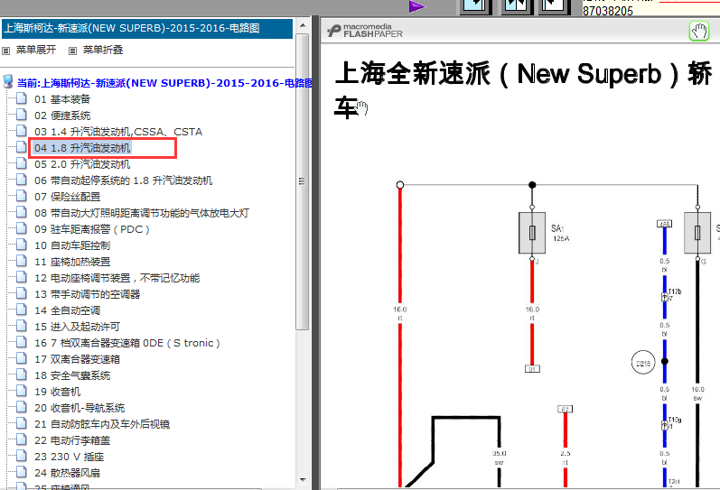The image size is (720, 490).
Task: Open 17 双离合器变速箱
Action: click(77, 359)
